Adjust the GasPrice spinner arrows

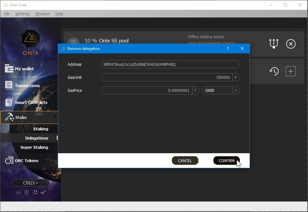click(195, 90)
